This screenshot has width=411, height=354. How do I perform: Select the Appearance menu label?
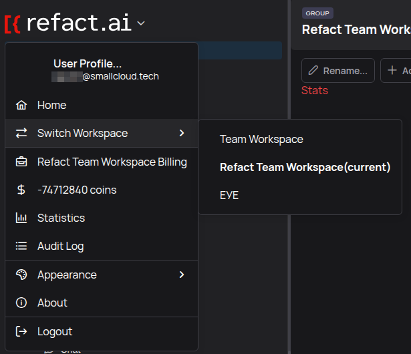click(67, 275)
